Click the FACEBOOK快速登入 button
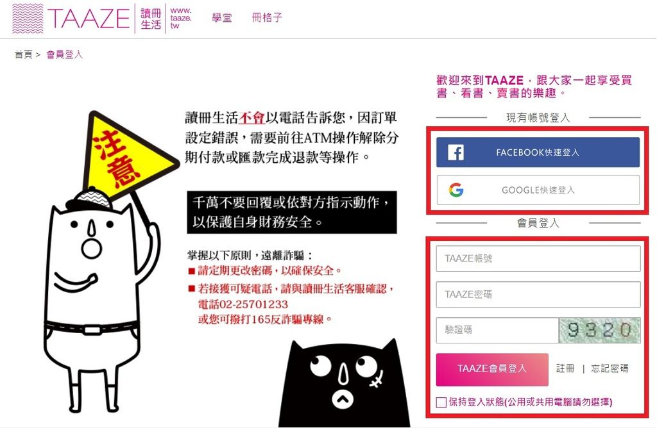657x428 pixels. pos(538,152)
